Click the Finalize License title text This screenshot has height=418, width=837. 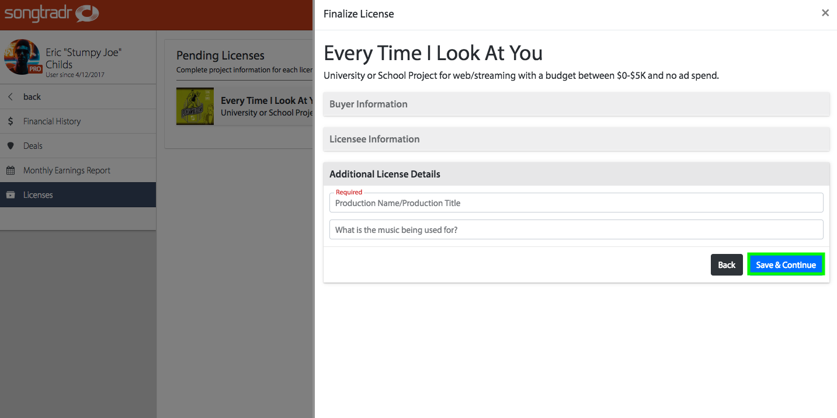point(359,14)
